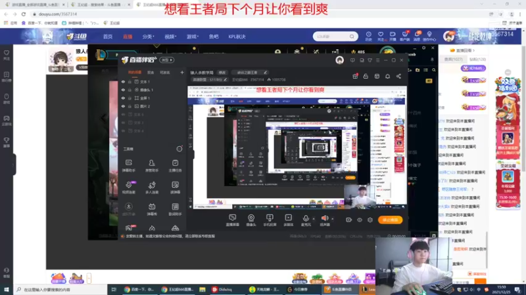This screenshot has height=295, width=526.
Task: Open KPL秋决 nav link
Action: [237, 37]
